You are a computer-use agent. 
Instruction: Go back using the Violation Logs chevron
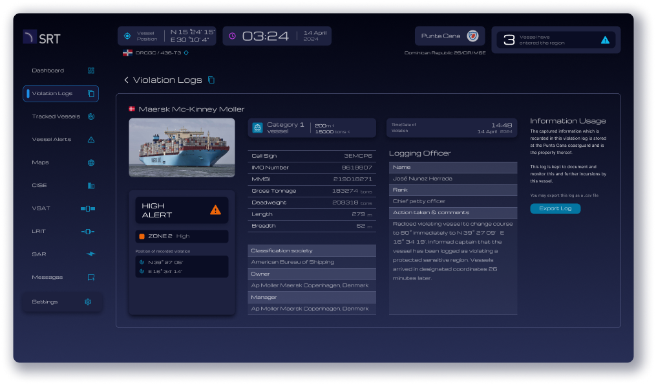click(x=126, y=80)
